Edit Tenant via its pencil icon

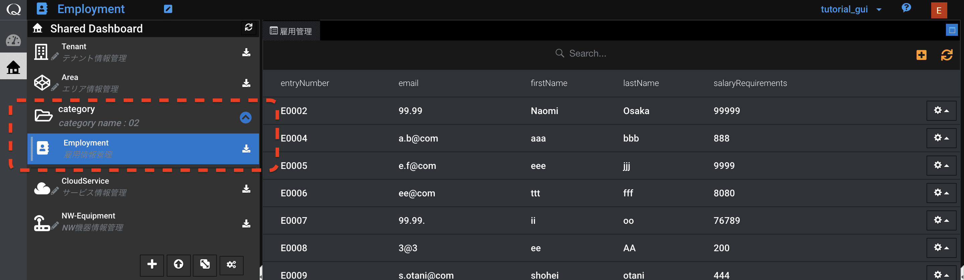[x=55, y=57]
